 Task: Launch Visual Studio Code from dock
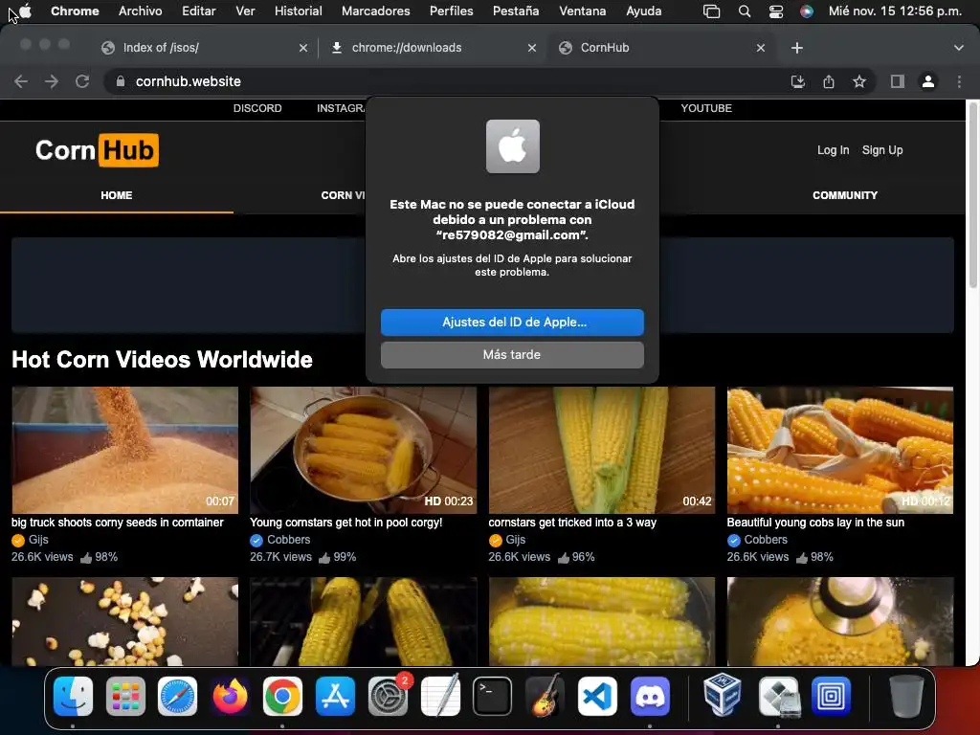[x=597, y=696]
